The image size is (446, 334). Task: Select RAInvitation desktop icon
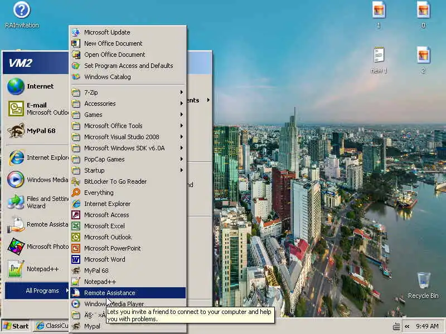click(22, 15)
